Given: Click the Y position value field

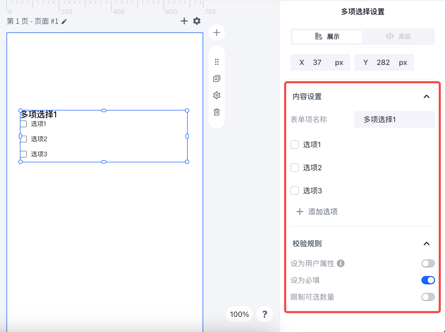Looking at the screenshot, I should click(x=384, y=62).
